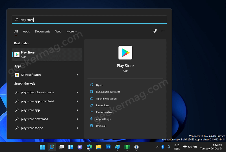Choose Pin to taskbar
226x152 pixels.
[104, 112]
